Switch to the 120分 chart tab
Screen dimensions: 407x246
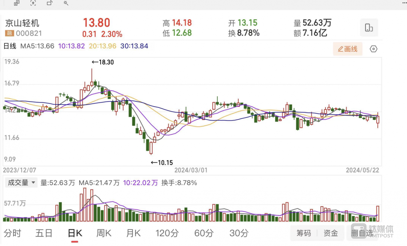click(x=167, y=233)
